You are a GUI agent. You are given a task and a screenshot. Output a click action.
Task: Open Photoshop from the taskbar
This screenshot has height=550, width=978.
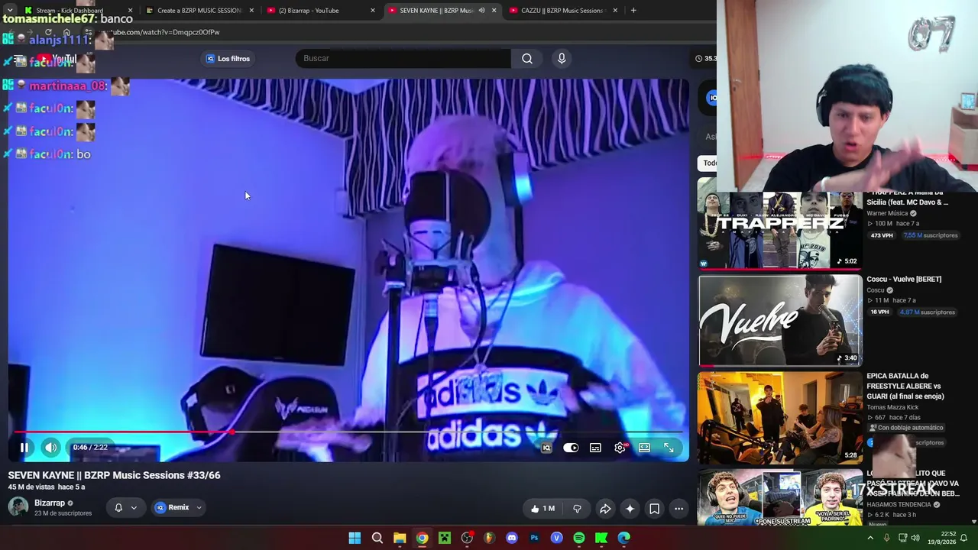coord(534,538)
